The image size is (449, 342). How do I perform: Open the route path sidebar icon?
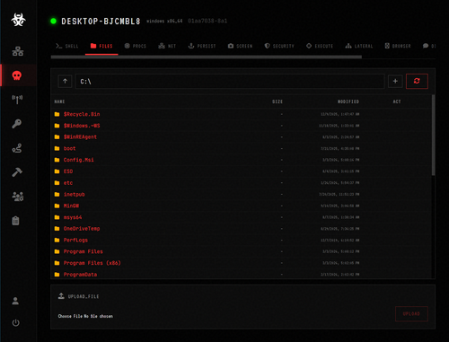[x=17, y=148]
